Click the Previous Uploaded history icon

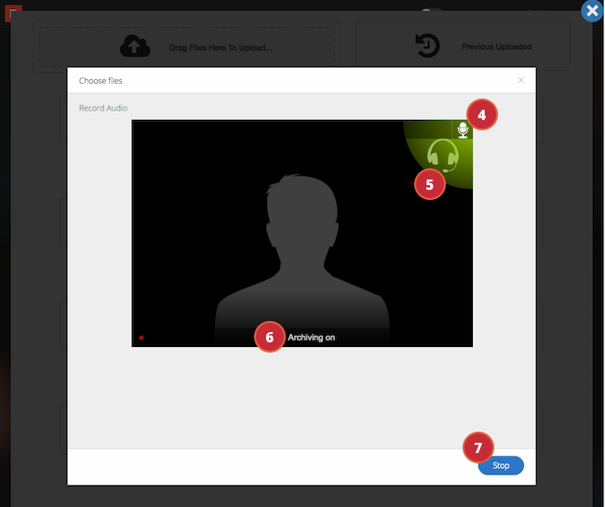pyautogui.click(x=427, y=46)
